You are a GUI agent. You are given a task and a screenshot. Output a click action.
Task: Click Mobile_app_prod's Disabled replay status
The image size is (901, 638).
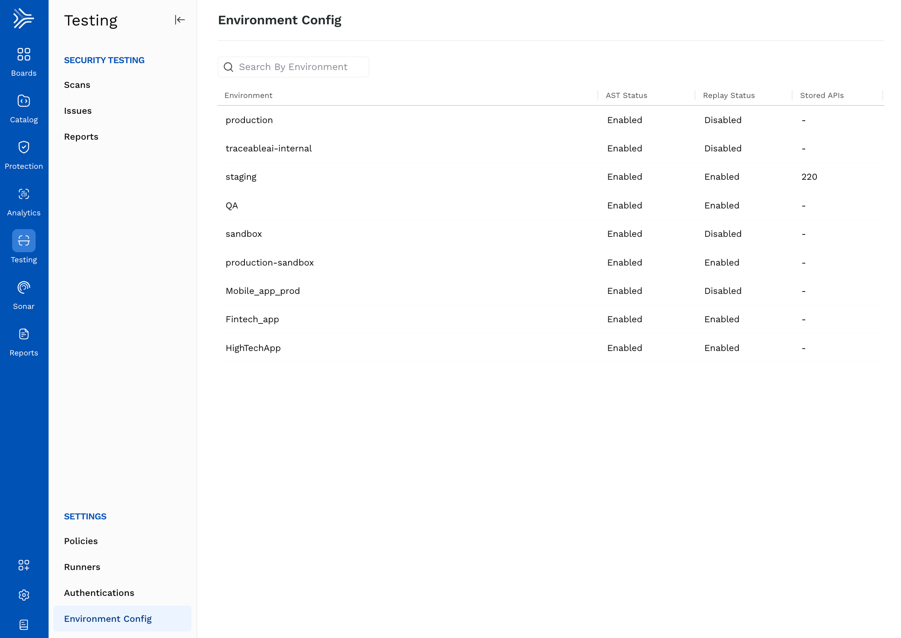point(723,291)
